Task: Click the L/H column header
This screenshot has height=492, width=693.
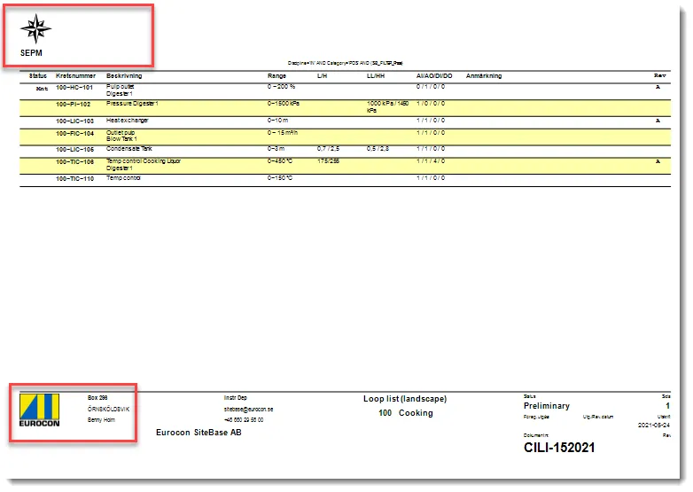Action: pyautogui.click(x=323, y=76)
